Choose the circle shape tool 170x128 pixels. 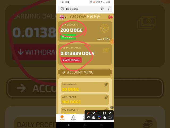click(x=104, y=113)
